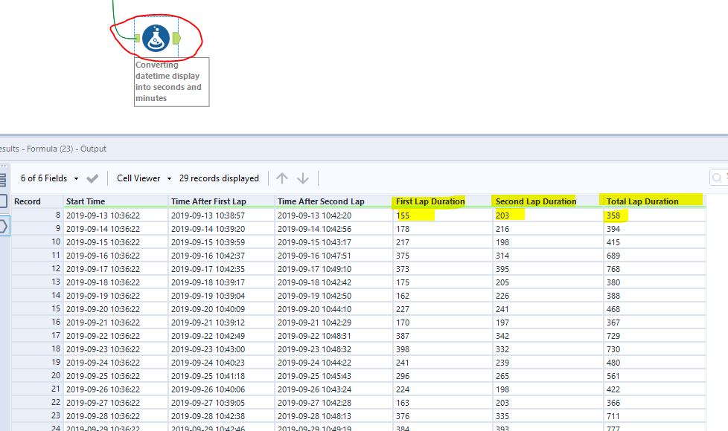Click the Formula tool's green output anchor
The width and height of the screenshot is (728, 431).
[178, 37]
